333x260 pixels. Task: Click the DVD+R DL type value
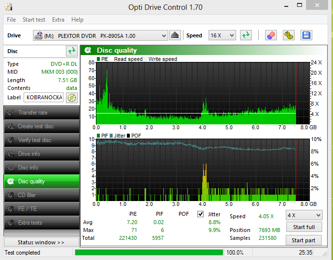[x=64, y=64]
